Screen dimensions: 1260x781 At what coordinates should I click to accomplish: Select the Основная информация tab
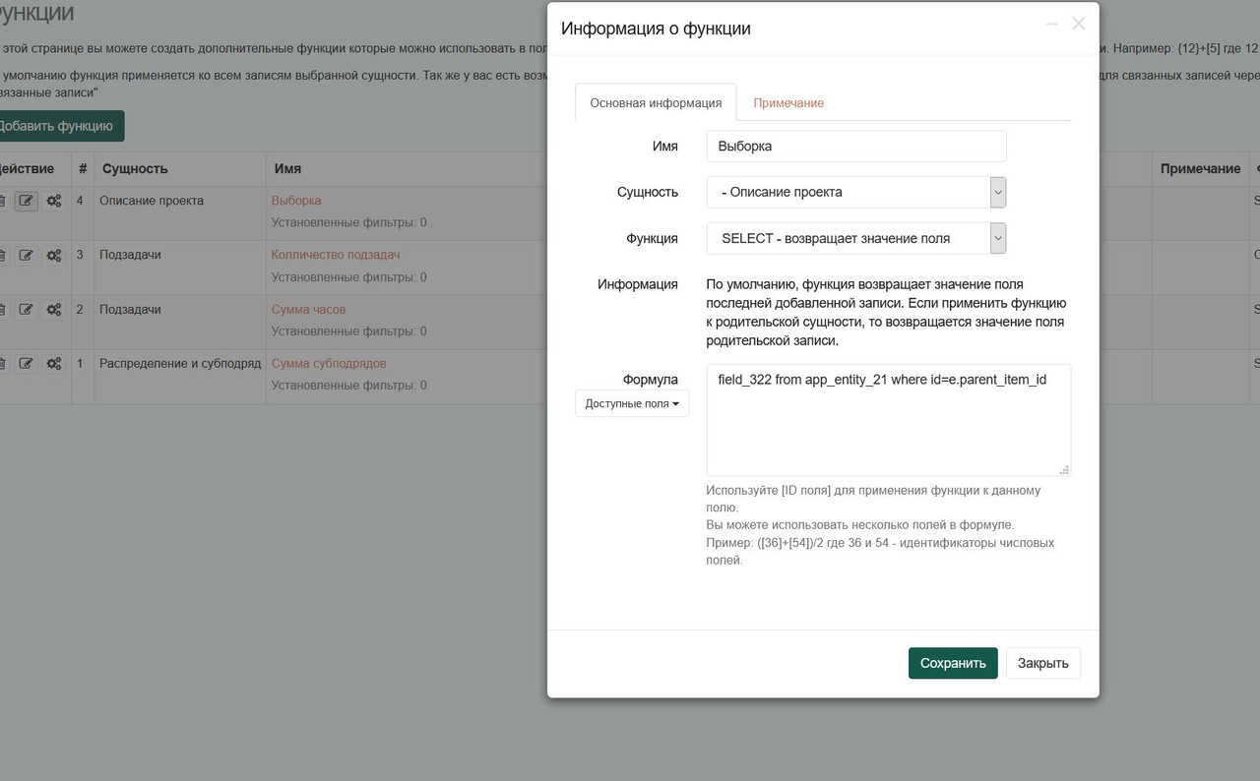(656, 102)
